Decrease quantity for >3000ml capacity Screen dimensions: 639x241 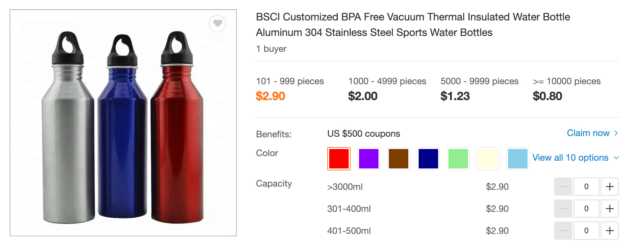coord(563,186)
